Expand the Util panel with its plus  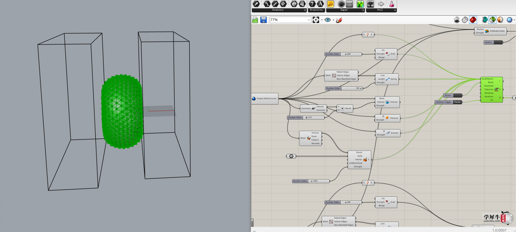[395, 10]
